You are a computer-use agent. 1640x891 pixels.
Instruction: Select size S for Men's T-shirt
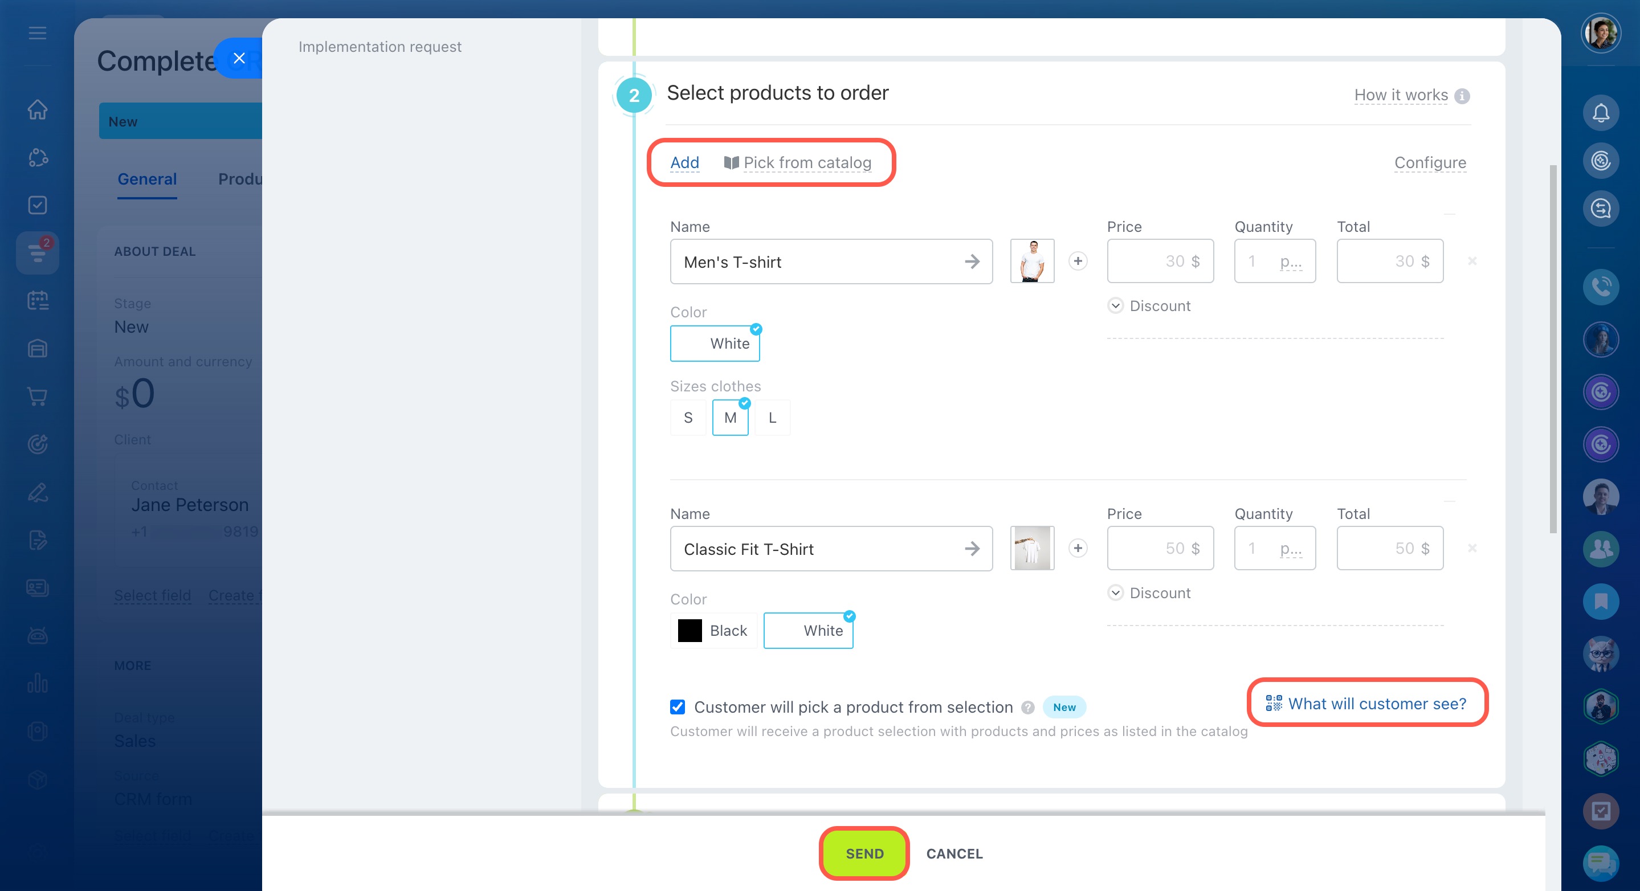(x=688, y=418)
